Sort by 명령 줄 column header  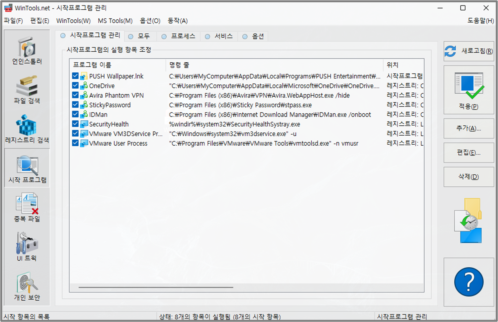274,65
